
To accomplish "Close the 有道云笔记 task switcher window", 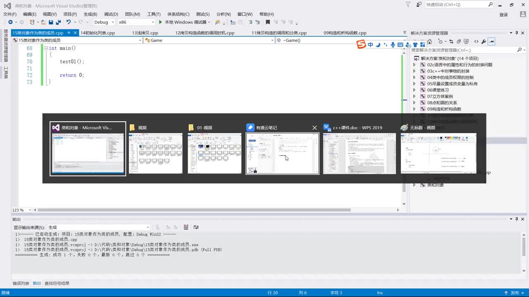I will tap(315, 127).
